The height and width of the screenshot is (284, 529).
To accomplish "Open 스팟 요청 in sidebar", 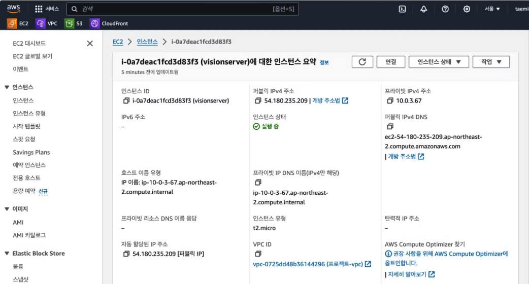I will (x=24, y=139).
